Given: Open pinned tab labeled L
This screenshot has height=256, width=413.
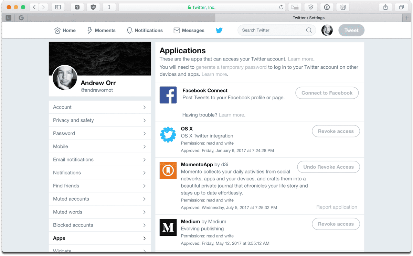Looking at the screenshot, I should (x=9, y=18).
